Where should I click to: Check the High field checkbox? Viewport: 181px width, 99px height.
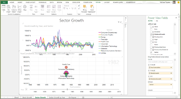[x=151, y=39]
